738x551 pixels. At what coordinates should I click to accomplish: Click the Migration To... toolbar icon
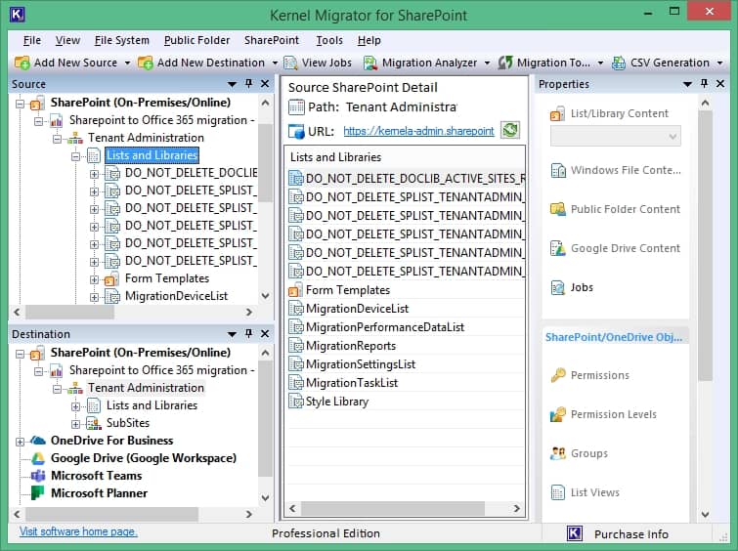505,63
